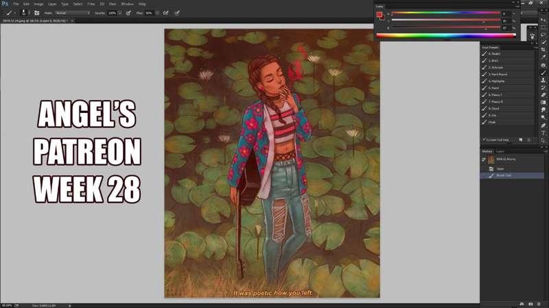Open the Filter menu
Image resolution: width=549 pixels, height=308 pixels.
91,4
